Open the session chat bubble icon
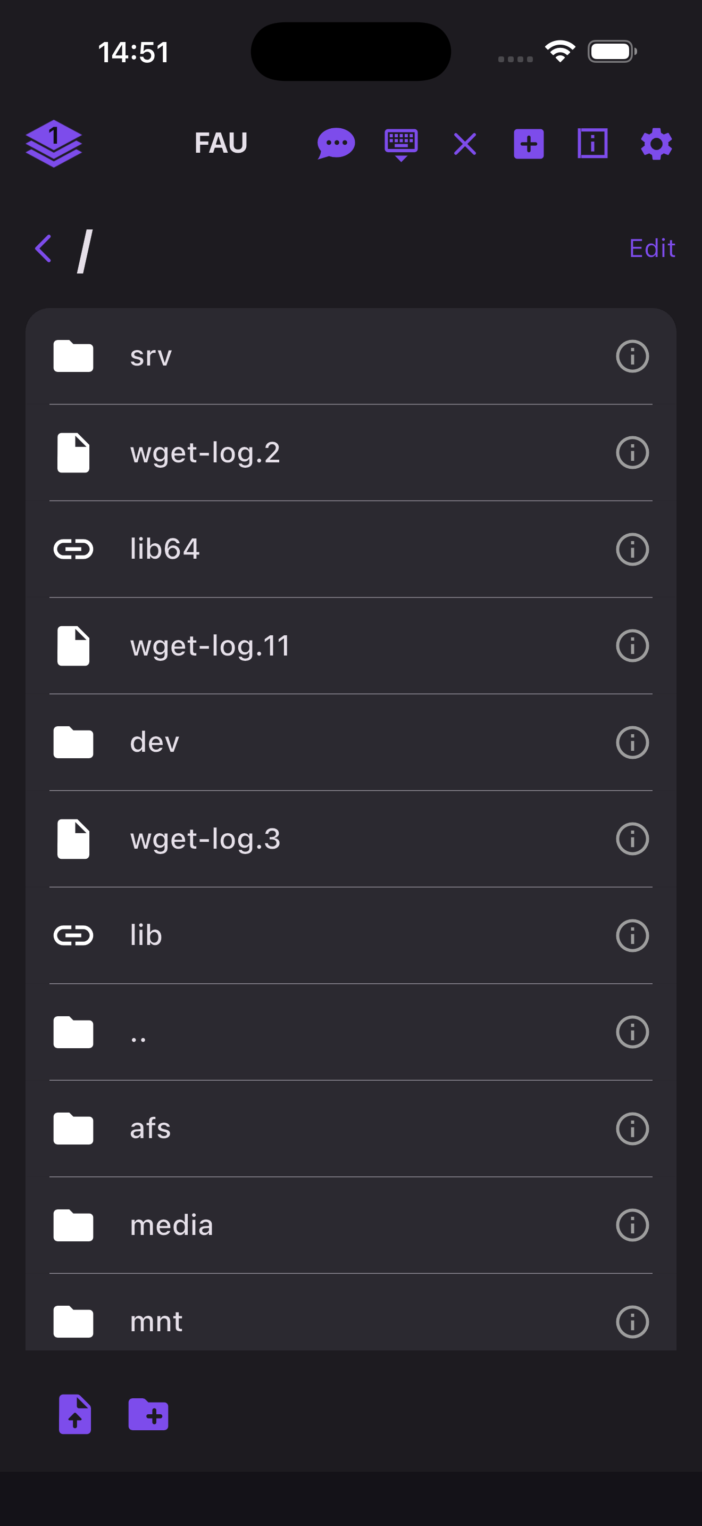702x1526 pixels. 336,143
